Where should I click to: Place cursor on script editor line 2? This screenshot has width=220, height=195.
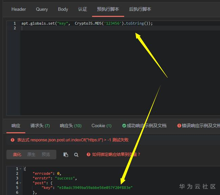click(x=121, y=28)
